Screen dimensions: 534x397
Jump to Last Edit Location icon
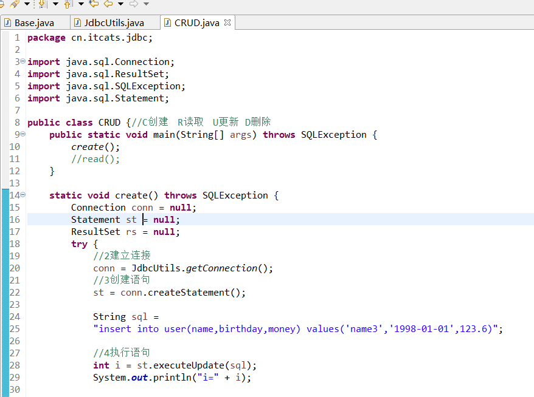94,4
